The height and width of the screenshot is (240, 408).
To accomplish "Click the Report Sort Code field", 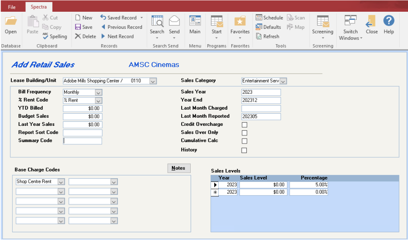I will tap(83, 133).
